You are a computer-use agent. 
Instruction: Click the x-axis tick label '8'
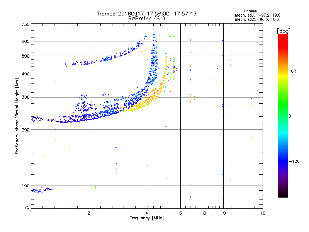coord(205,213)
